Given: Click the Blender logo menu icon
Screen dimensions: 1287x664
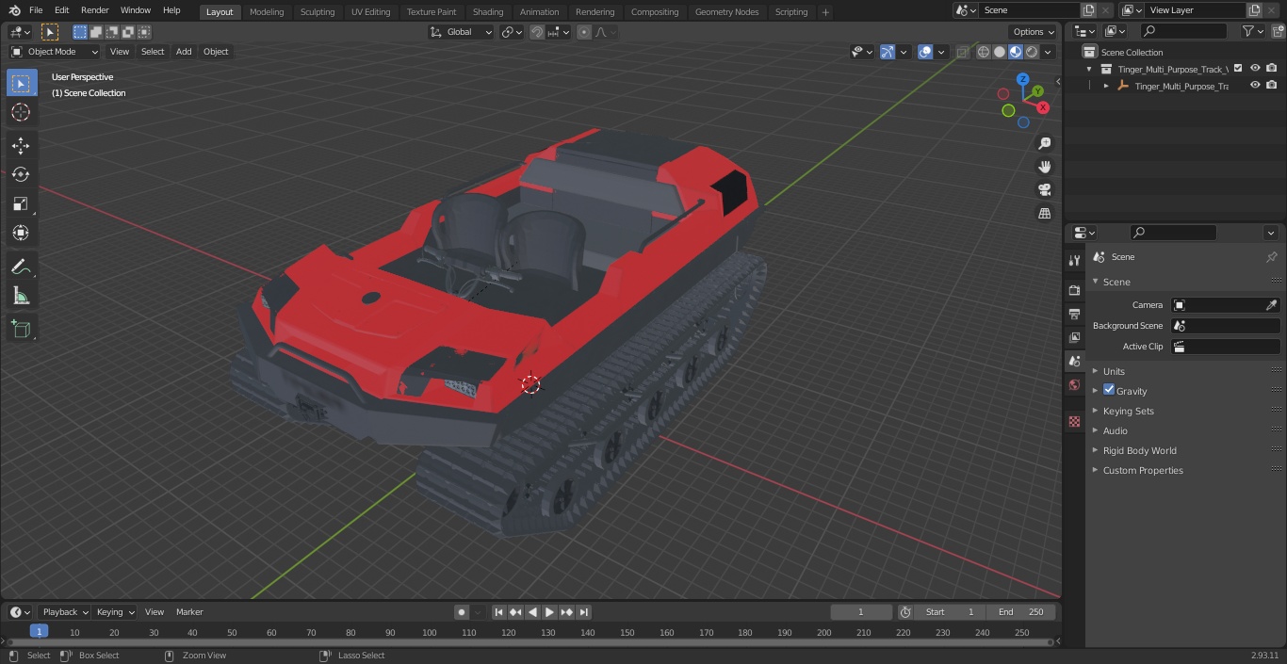Looking at the screenshot, I should (14, 10).
